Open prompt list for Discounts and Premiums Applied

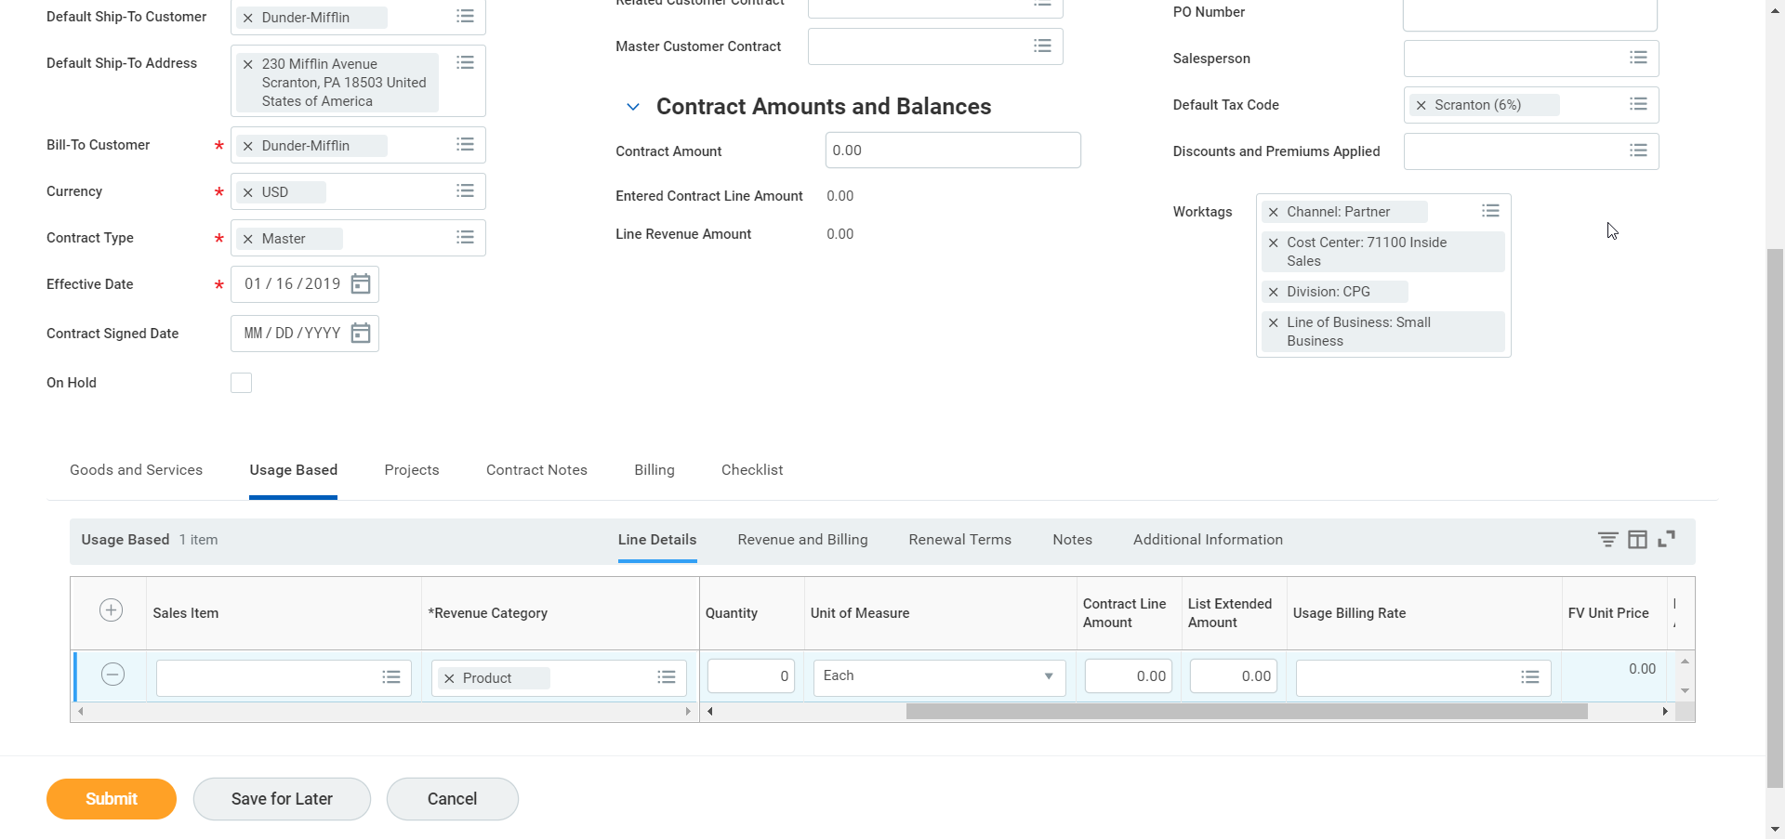pos(1638,151)
